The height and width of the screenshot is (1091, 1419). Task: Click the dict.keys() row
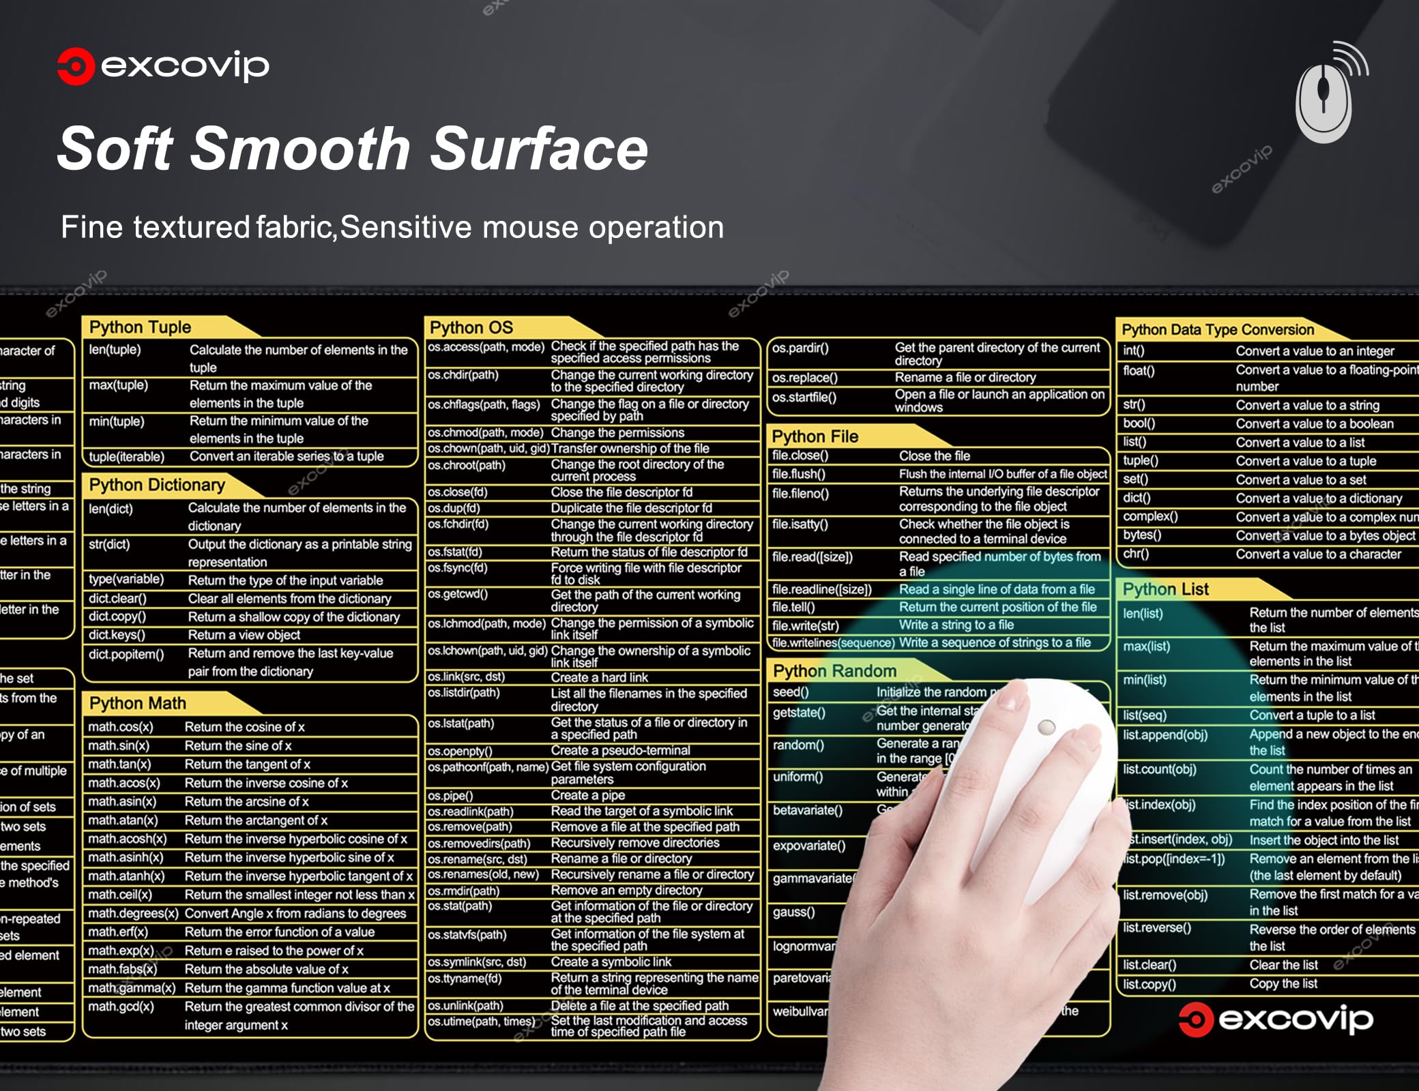click(117, 635)
